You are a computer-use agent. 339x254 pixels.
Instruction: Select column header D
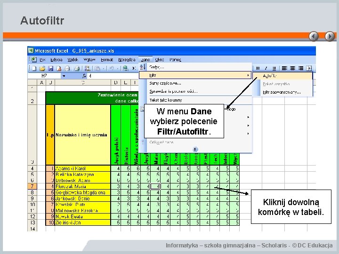(x=116, y=82)
